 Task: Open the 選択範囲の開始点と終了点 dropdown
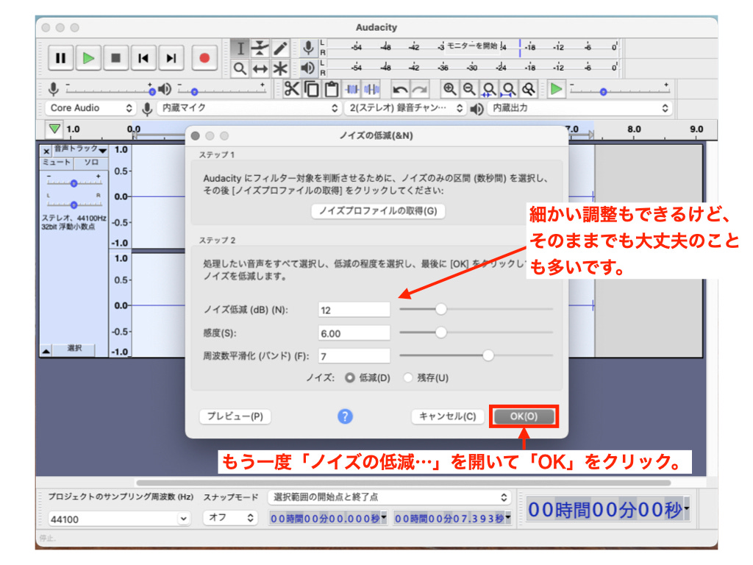(390, 497)
